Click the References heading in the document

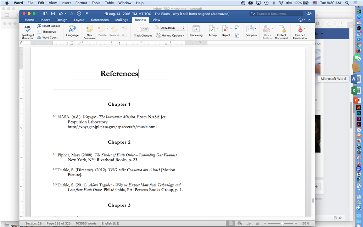tap(119, 73)
